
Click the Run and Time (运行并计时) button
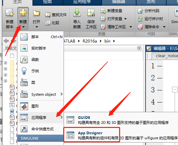click(150, 19)
